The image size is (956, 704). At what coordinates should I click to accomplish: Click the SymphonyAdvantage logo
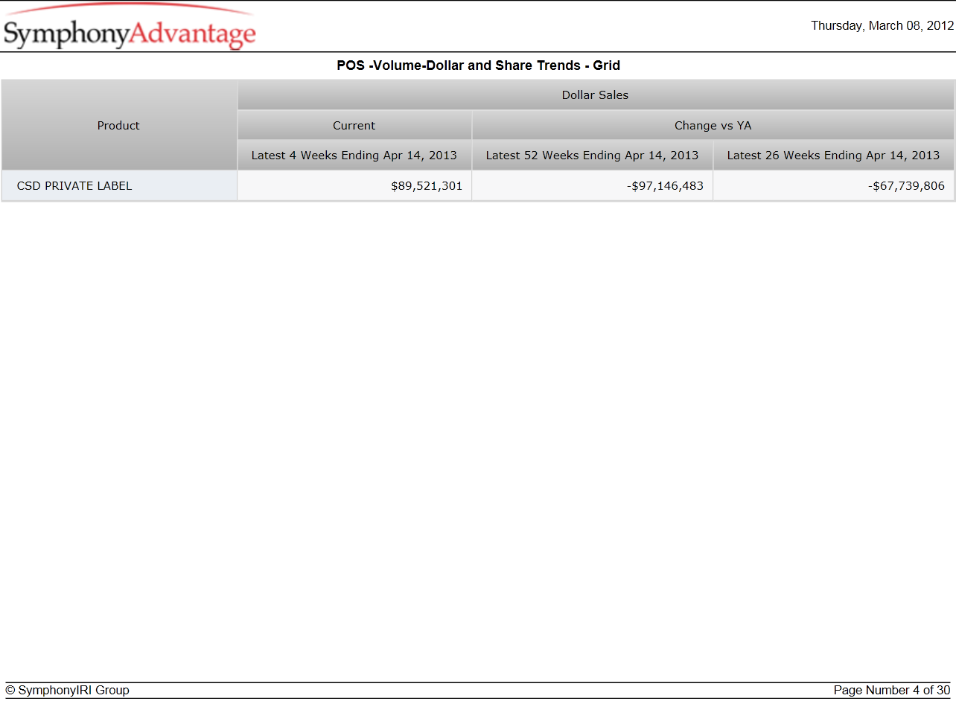coord(130,28)
